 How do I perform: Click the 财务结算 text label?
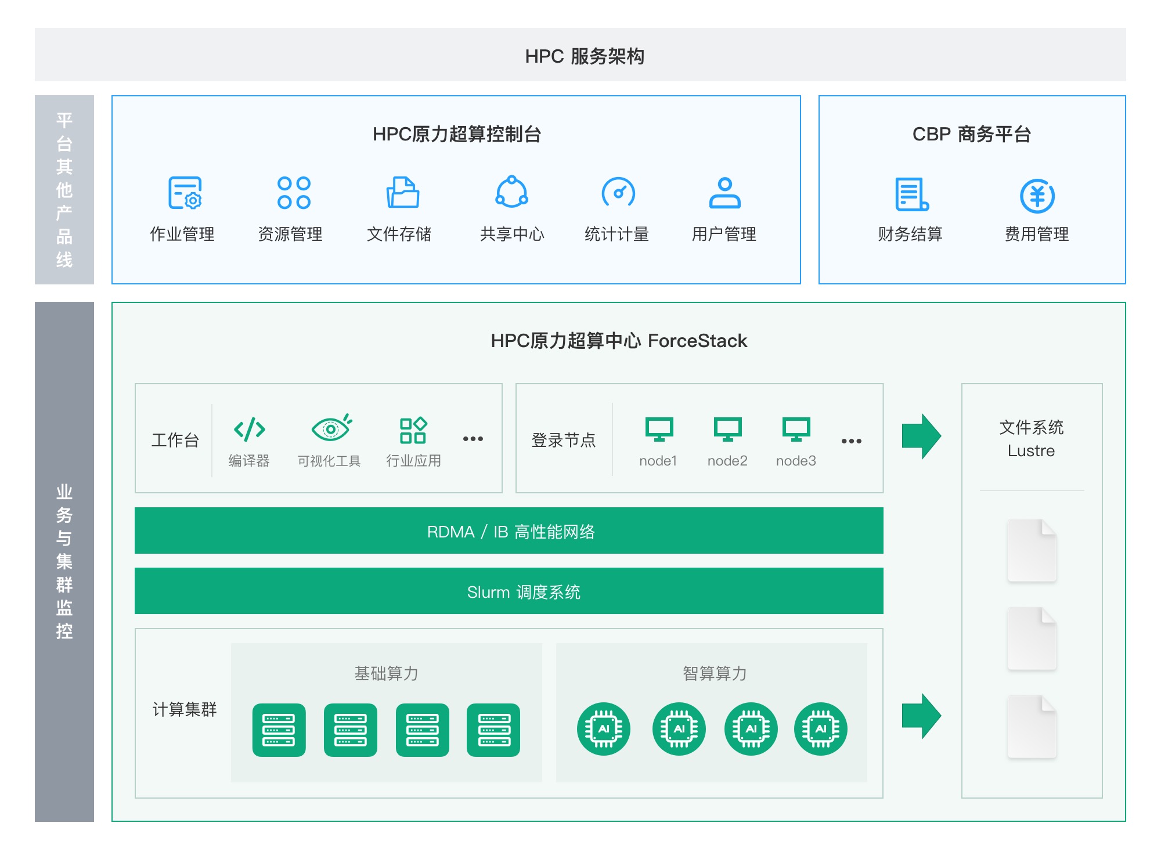pos(910,234)
